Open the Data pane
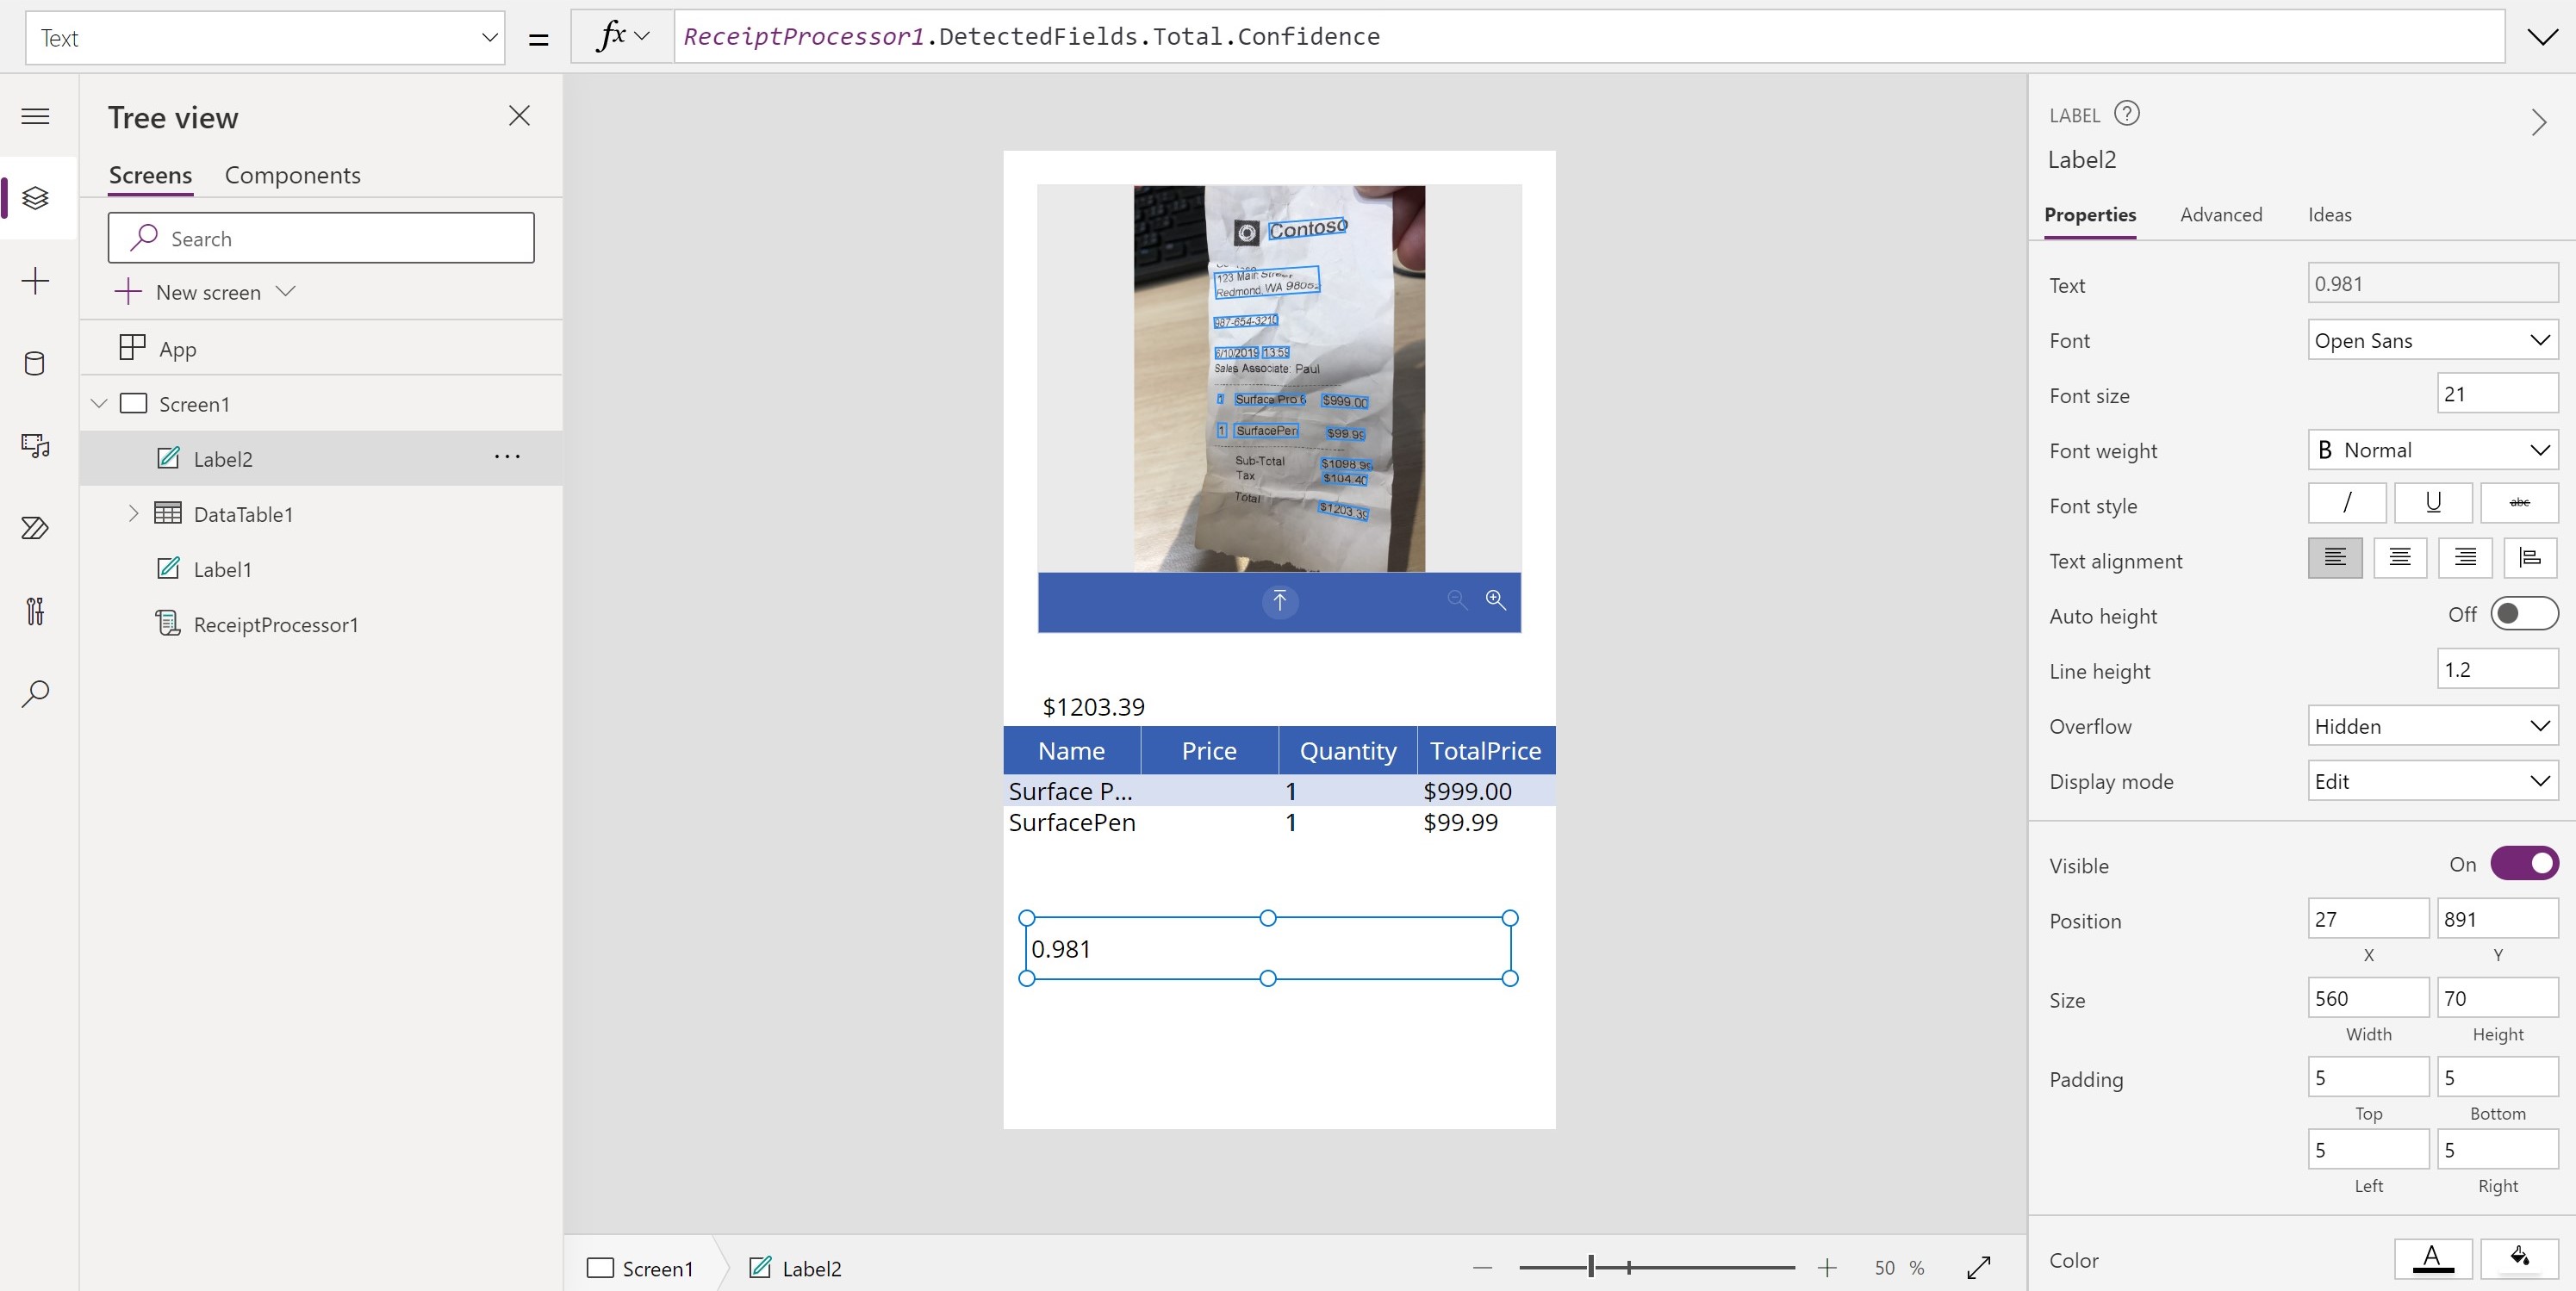 (36, 364)
